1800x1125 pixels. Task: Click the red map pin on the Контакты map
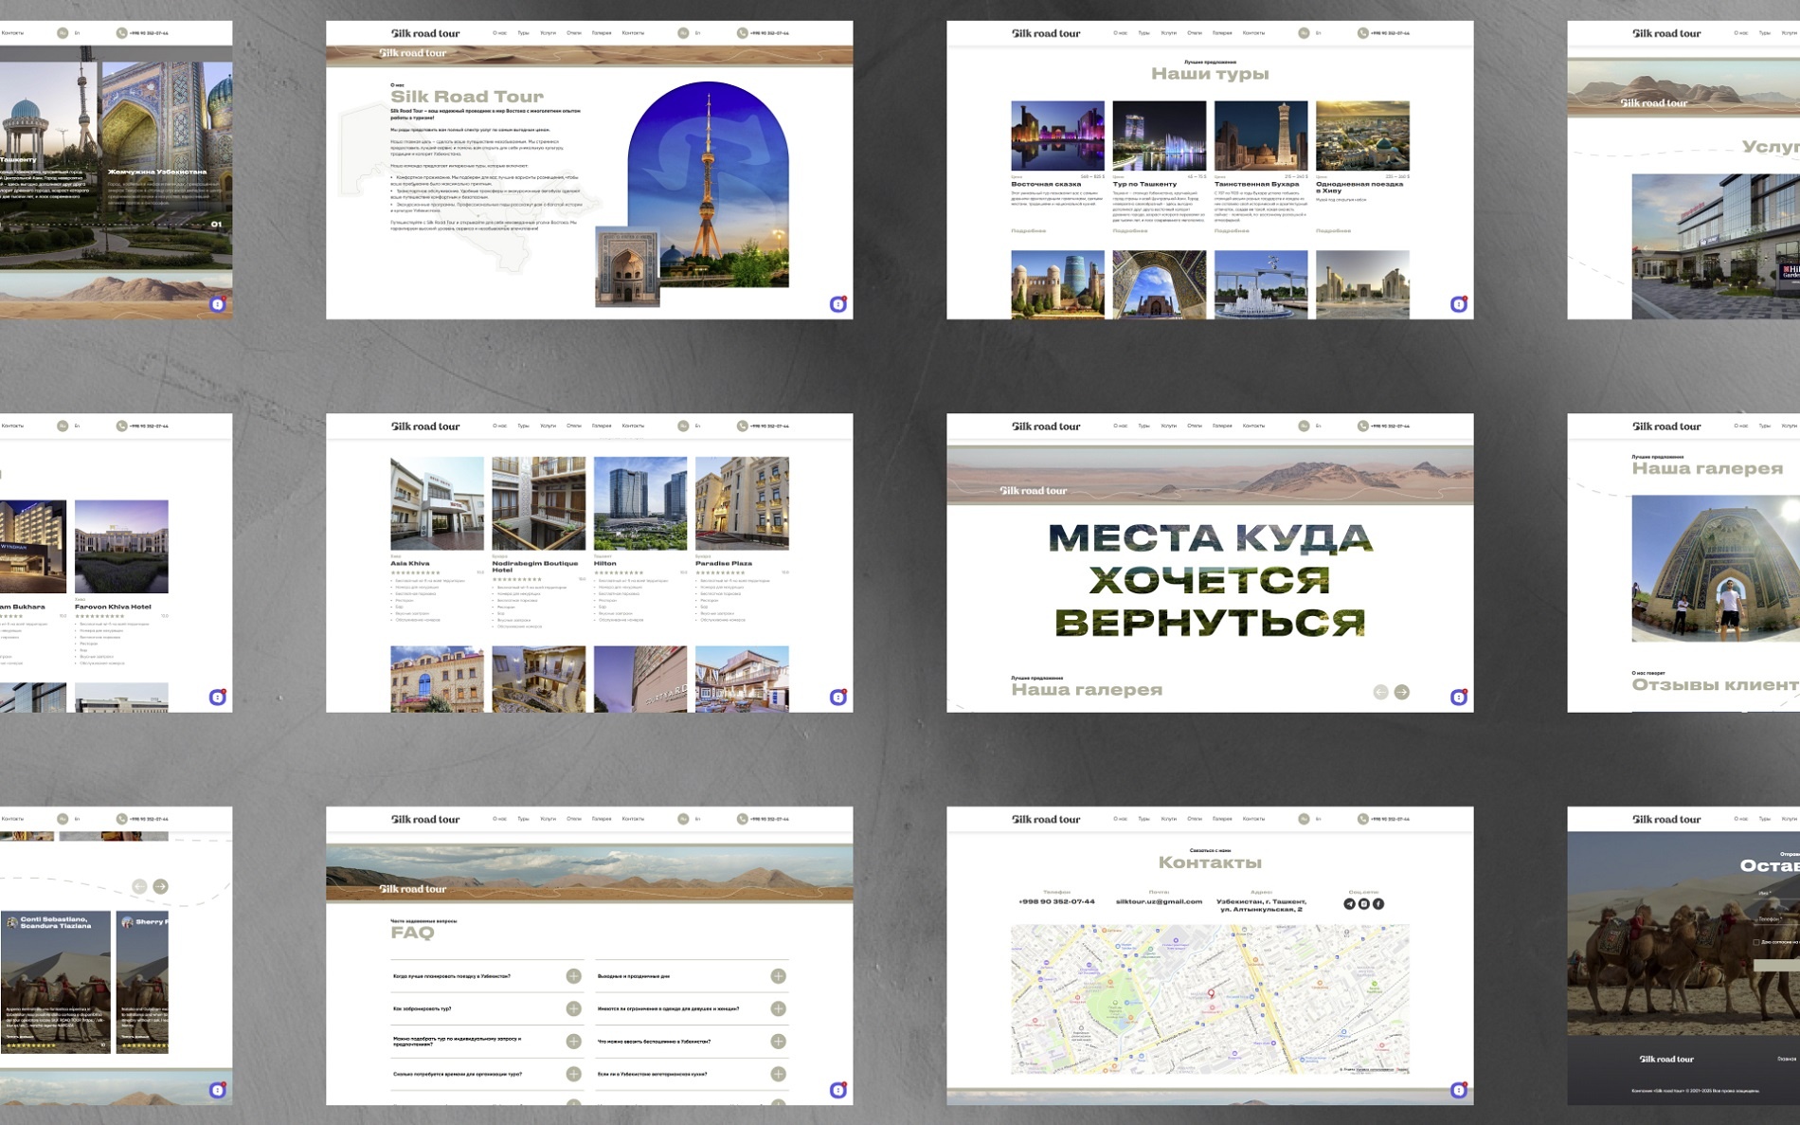(1211, 993)
